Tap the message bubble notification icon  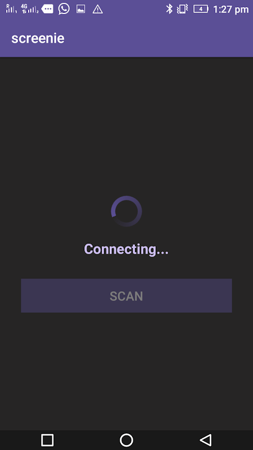click(47, 9)
